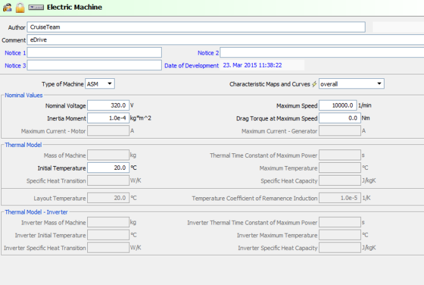The height and width of the screenshot is (285, 424).
Task: Click the Inverter Mass of Machine field
Action: [x=108, y=222]
